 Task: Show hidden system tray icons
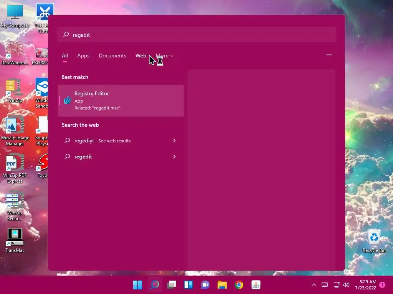point(314,285)
